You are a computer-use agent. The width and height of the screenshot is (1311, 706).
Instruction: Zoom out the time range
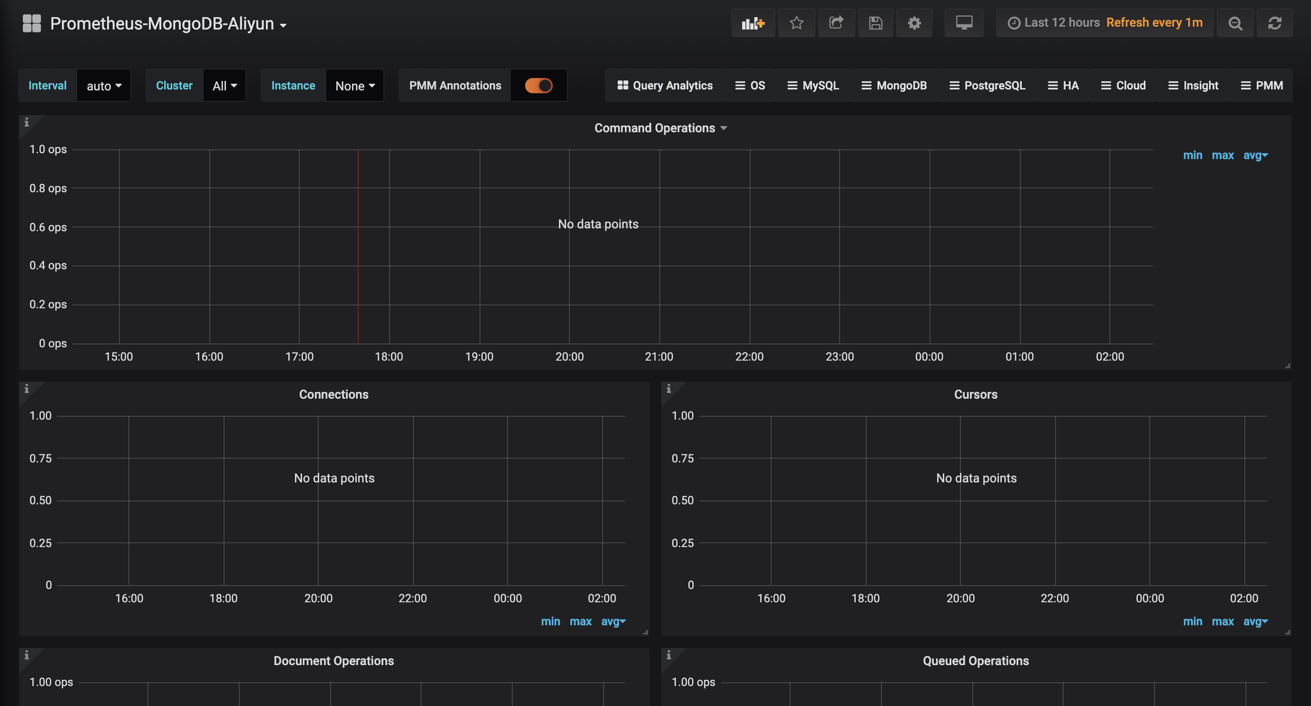[x=1235, y=23]
